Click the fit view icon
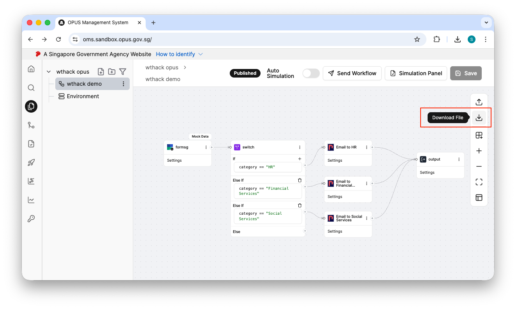 (479, 182)
